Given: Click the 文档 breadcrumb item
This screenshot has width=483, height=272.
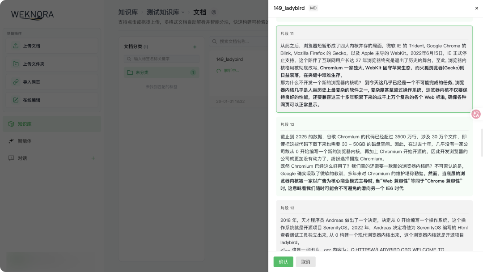Looking at the screenshot, I should tap(199, 13).
